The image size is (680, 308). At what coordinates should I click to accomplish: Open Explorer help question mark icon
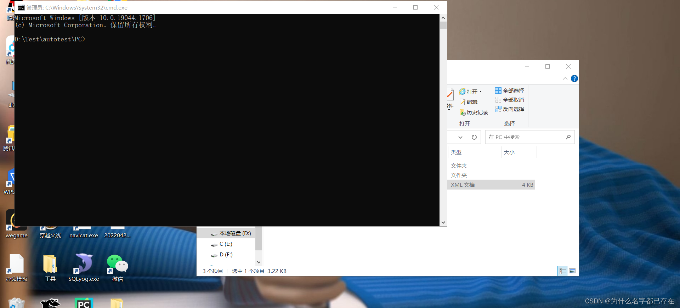(x=574, y=79)
